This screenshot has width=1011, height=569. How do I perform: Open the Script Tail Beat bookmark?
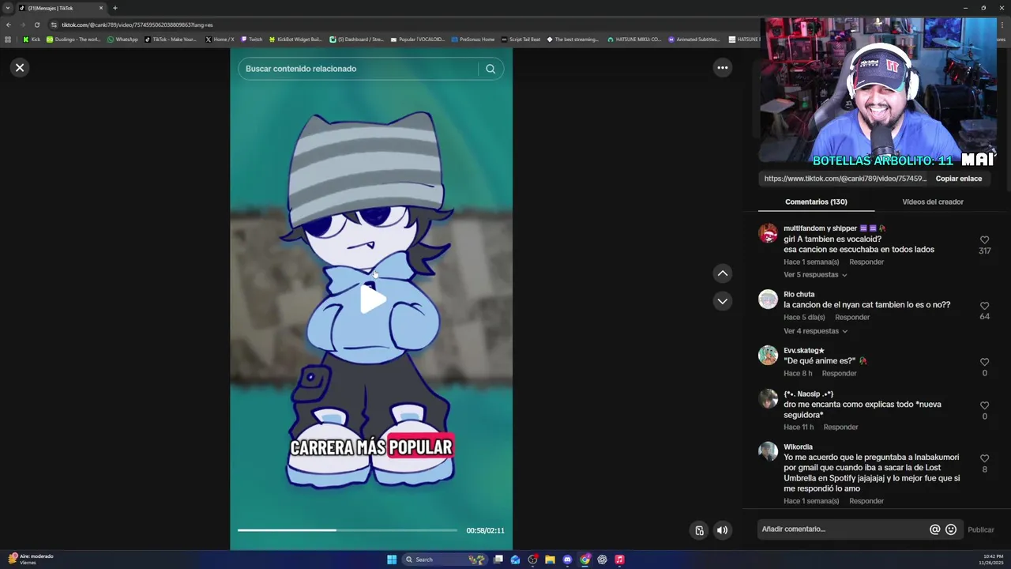click(521, 39)
